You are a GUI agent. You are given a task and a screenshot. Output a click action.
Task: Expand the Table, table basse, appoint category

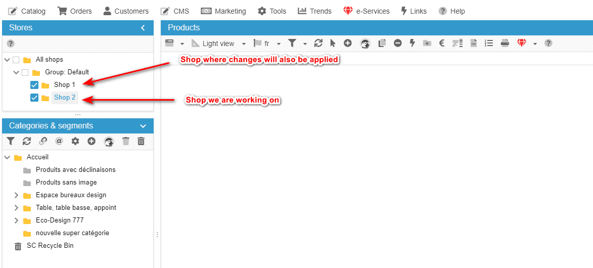click(16, 208)
